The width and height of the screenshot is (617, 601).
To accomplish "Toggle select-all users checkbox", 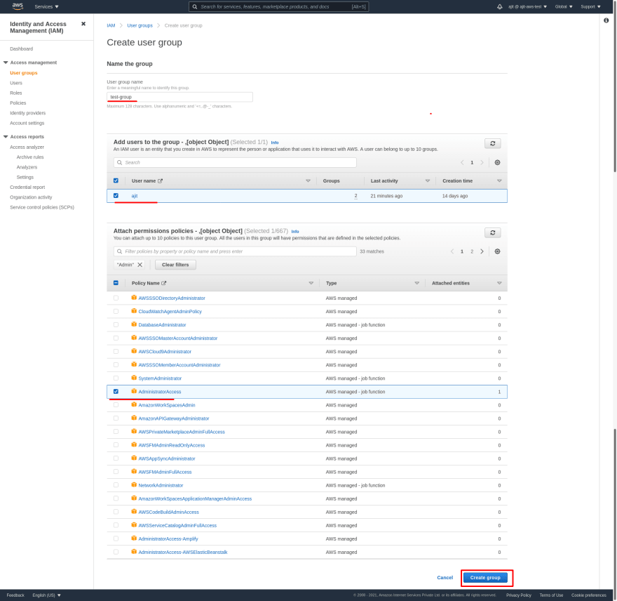I will point(116,180).
